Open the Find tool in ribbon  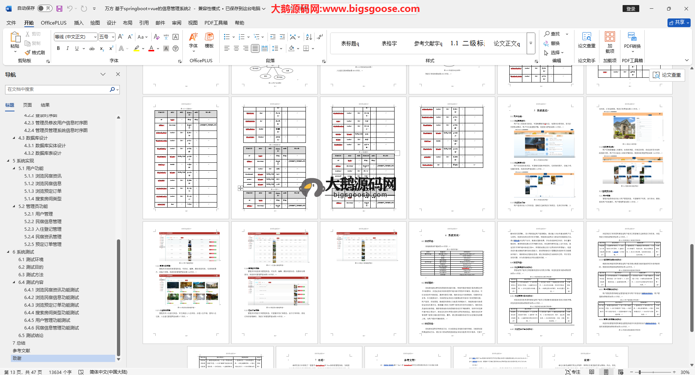point(552,34)
